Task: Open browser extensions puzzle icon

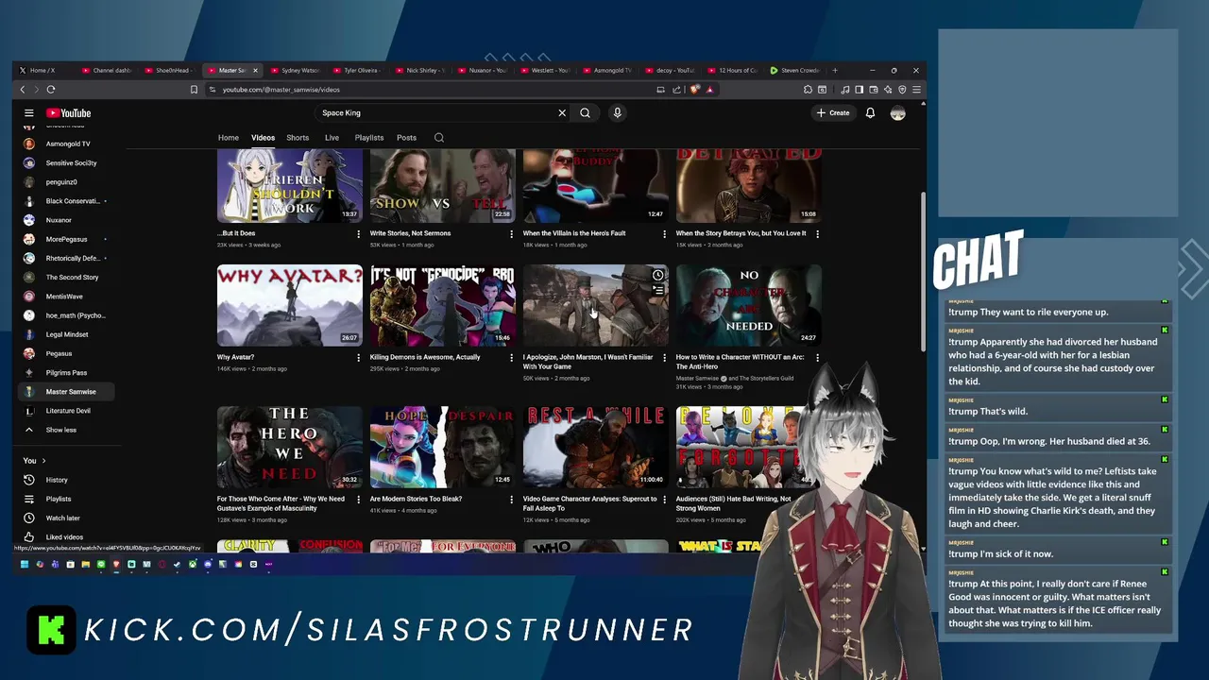Action: pyautogui.click(x=808, y=90)
